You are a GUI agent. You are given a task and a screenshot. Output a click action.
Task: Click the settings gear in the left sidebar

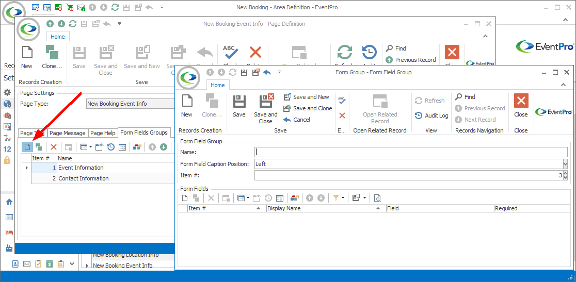click(x=7, y=92)
